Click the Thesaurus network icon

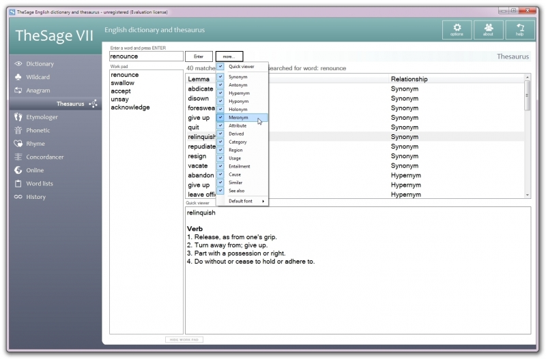93,104
